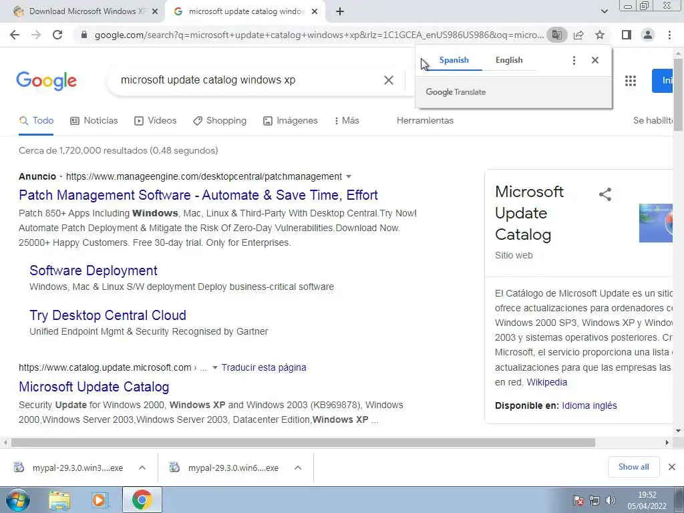Open Windows Media Player from the taskbar
Viewport: 684px width, 513px height.
coord(100,500)
